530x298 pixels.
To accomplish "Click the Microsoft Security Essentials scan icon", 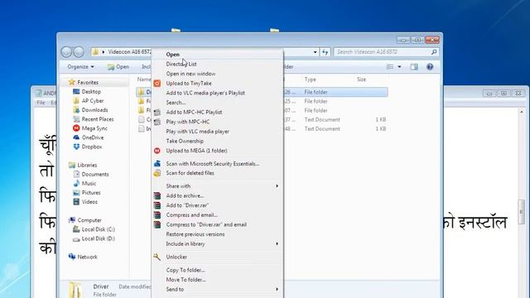I will tap(157, 164).
